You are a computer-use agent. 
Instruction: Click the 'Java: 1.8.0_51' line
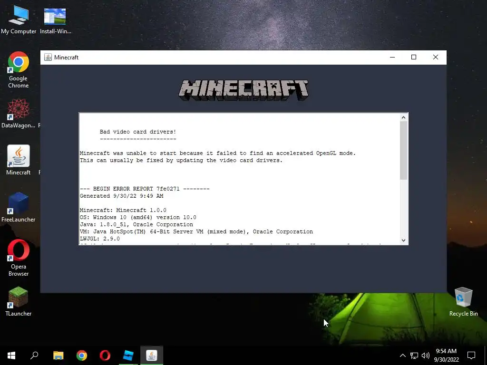136,224
